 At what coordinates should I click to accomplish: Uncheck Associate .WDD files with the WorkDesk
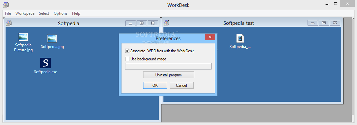point(127,51)
